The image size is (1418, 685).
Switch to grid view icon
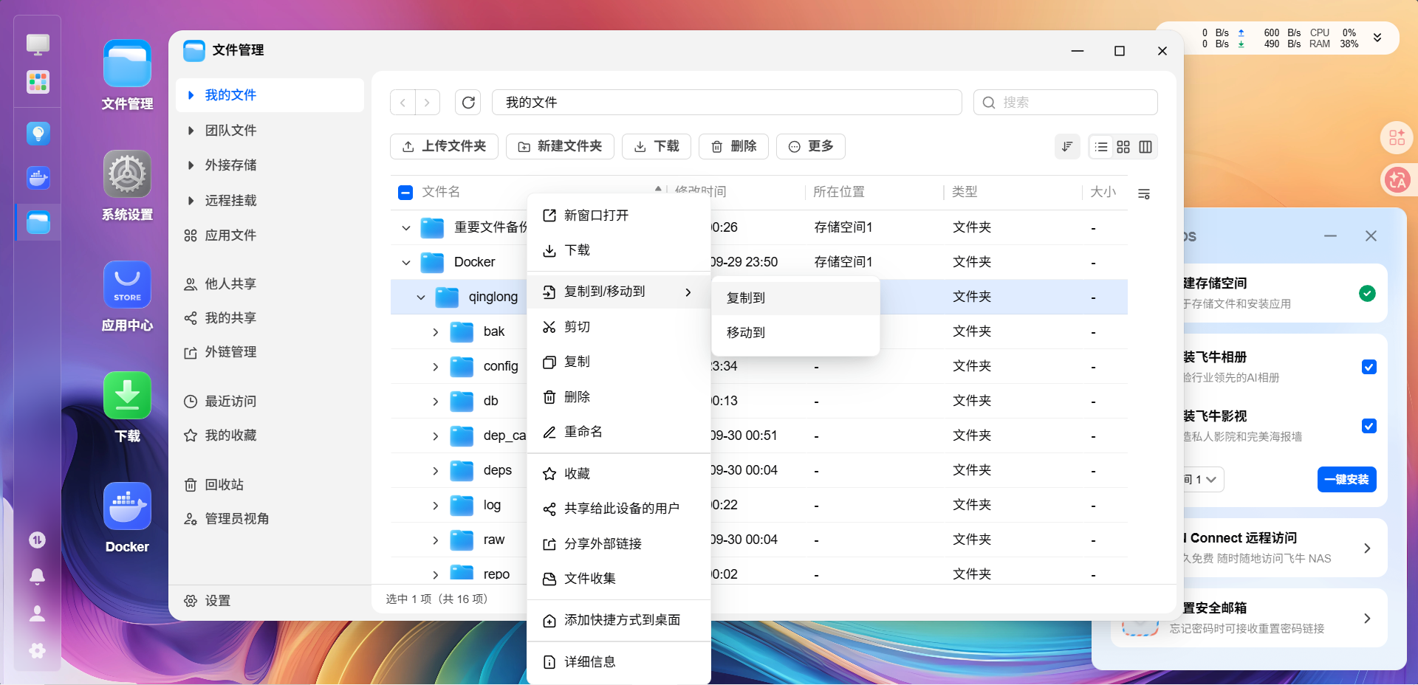point(1123,147)
